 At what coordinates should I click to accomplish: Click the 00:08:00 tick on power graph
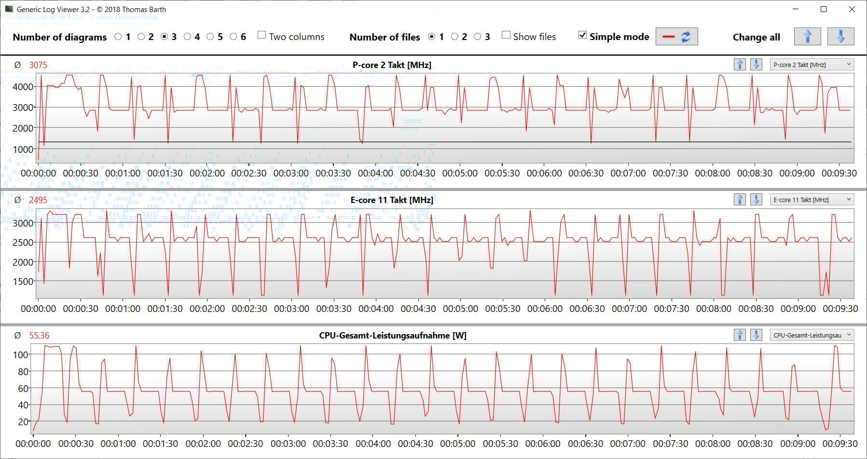(x=713, y=444)
